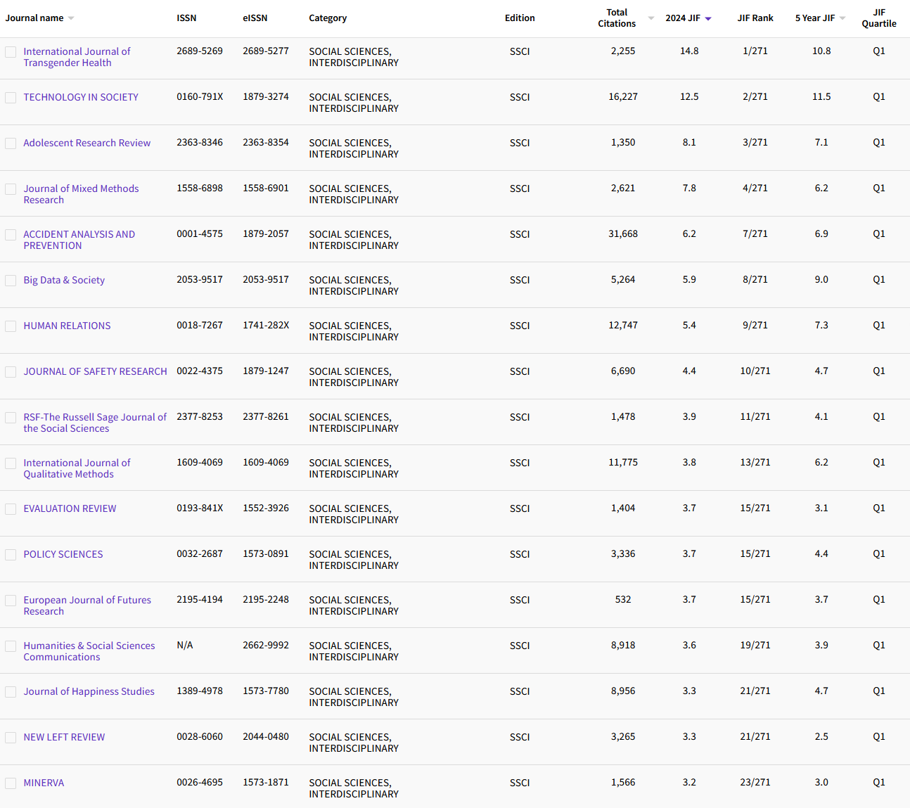Click the JIF Rank column header

pyautogui.click(x=755, y=18)
